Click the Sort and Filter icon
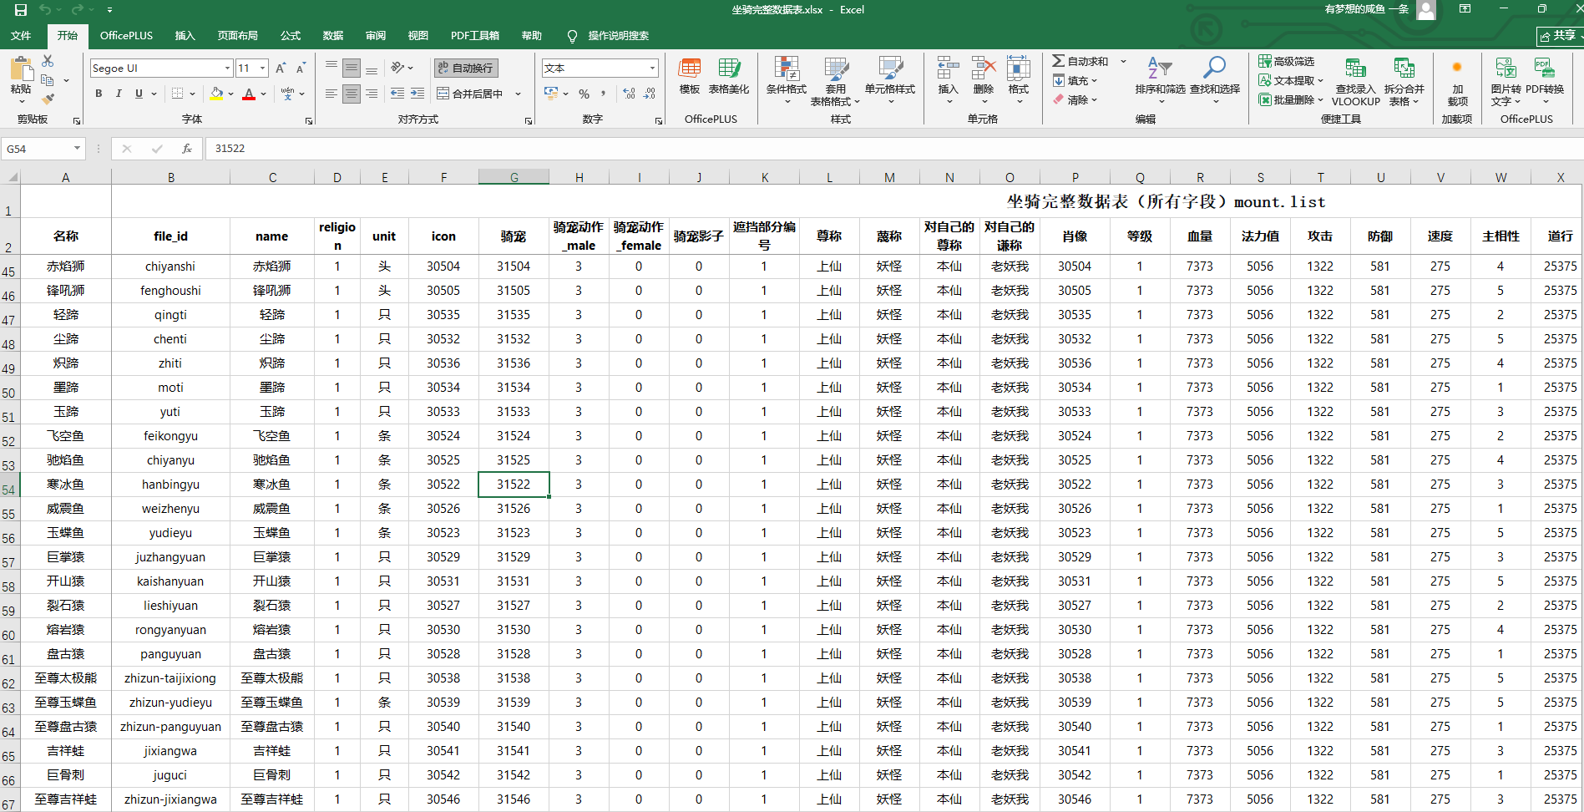 click(x=1159, y=69)
